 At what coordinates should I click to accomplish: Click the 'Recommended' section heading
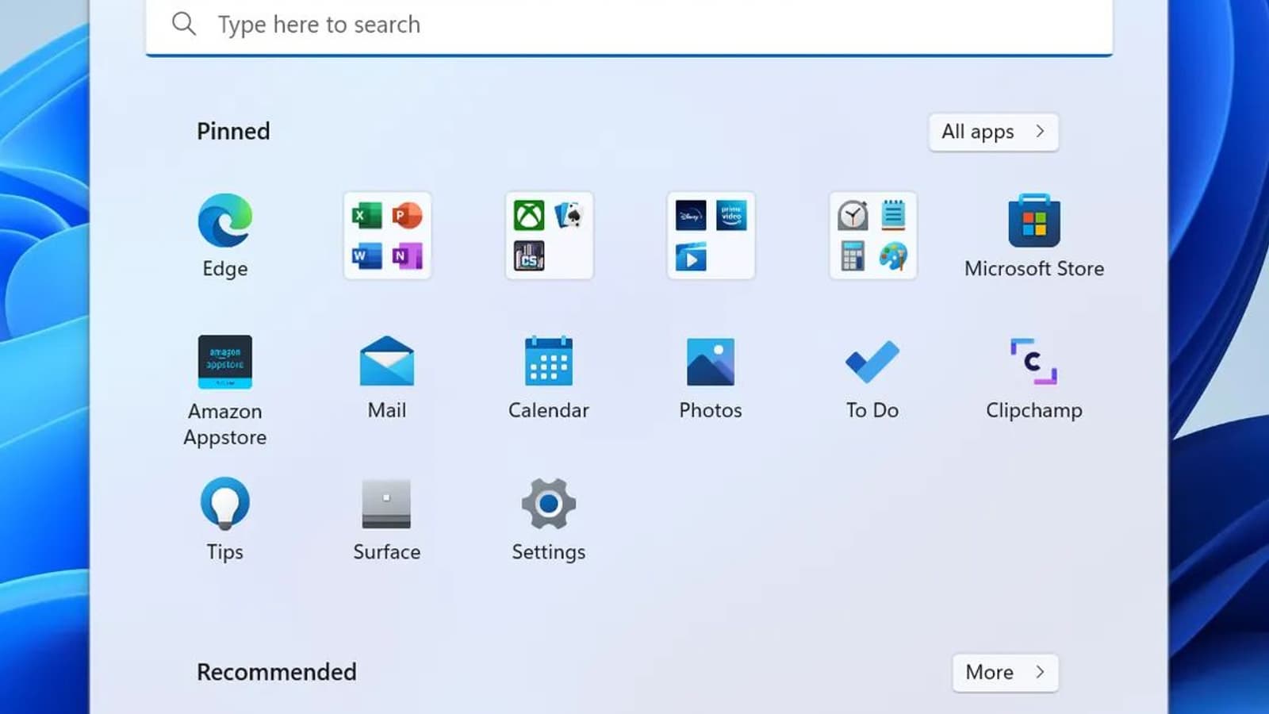(277, 673)
